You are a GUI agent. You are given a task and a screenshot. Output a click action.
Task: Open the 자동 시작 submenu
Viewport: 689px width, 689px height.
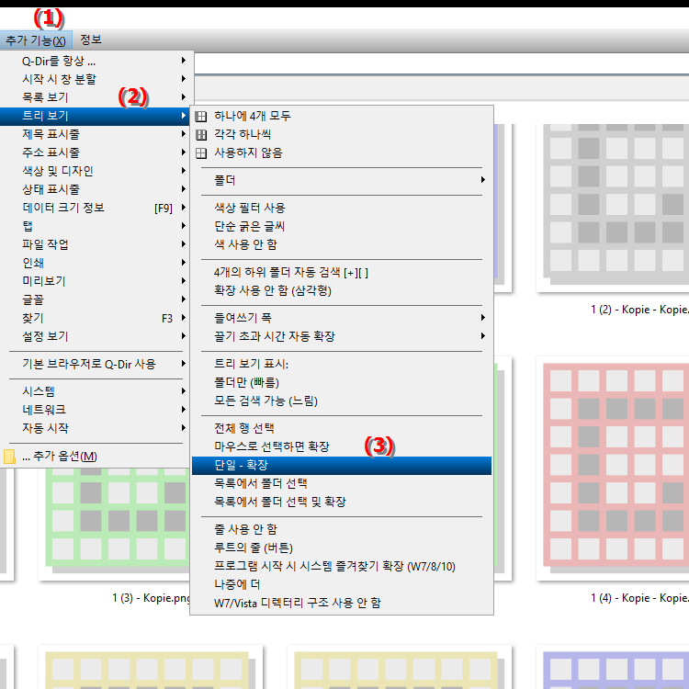(x=95, y=428)
